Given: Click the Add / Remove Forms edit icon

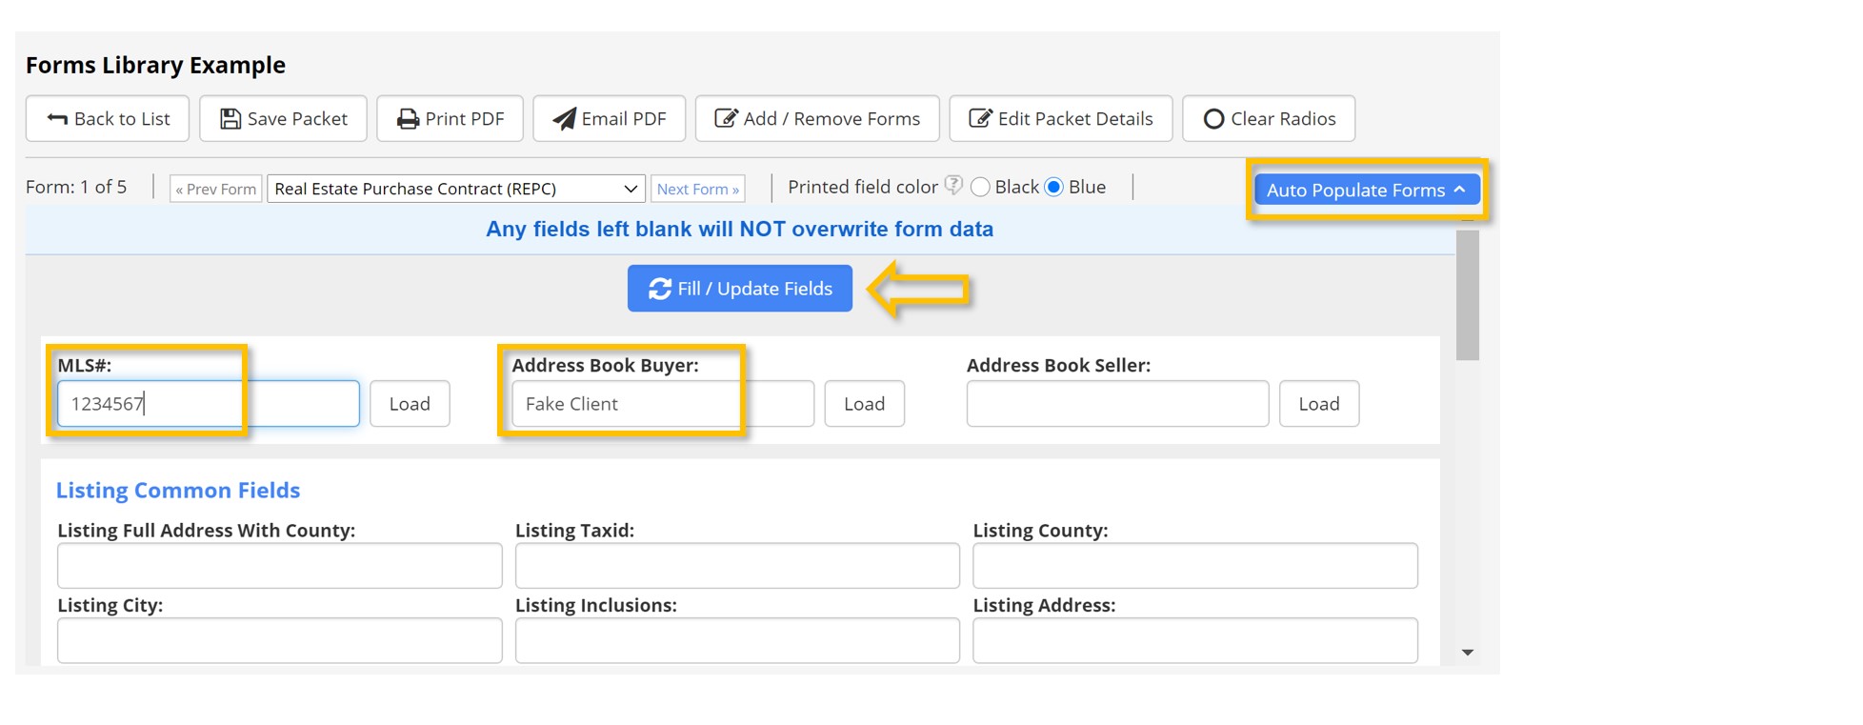Looking at the screenshot, I should [x=726, y=119].
